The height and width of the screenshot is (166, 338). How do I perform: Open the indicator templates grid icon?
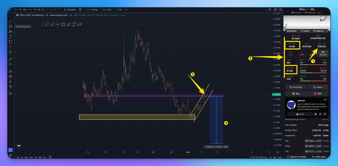coord(81,10)
